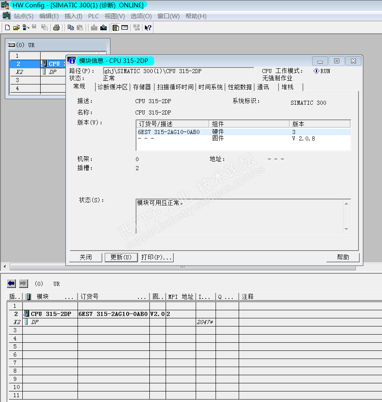Click the forward arrow navigation button
This screenshot has width=382, height=402.
(x=23, y=283)
